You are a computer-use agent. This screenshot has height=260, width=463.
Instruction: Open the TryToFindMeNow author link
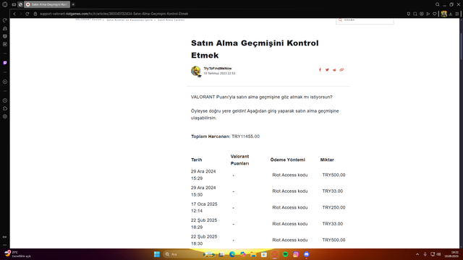point(218,69)
